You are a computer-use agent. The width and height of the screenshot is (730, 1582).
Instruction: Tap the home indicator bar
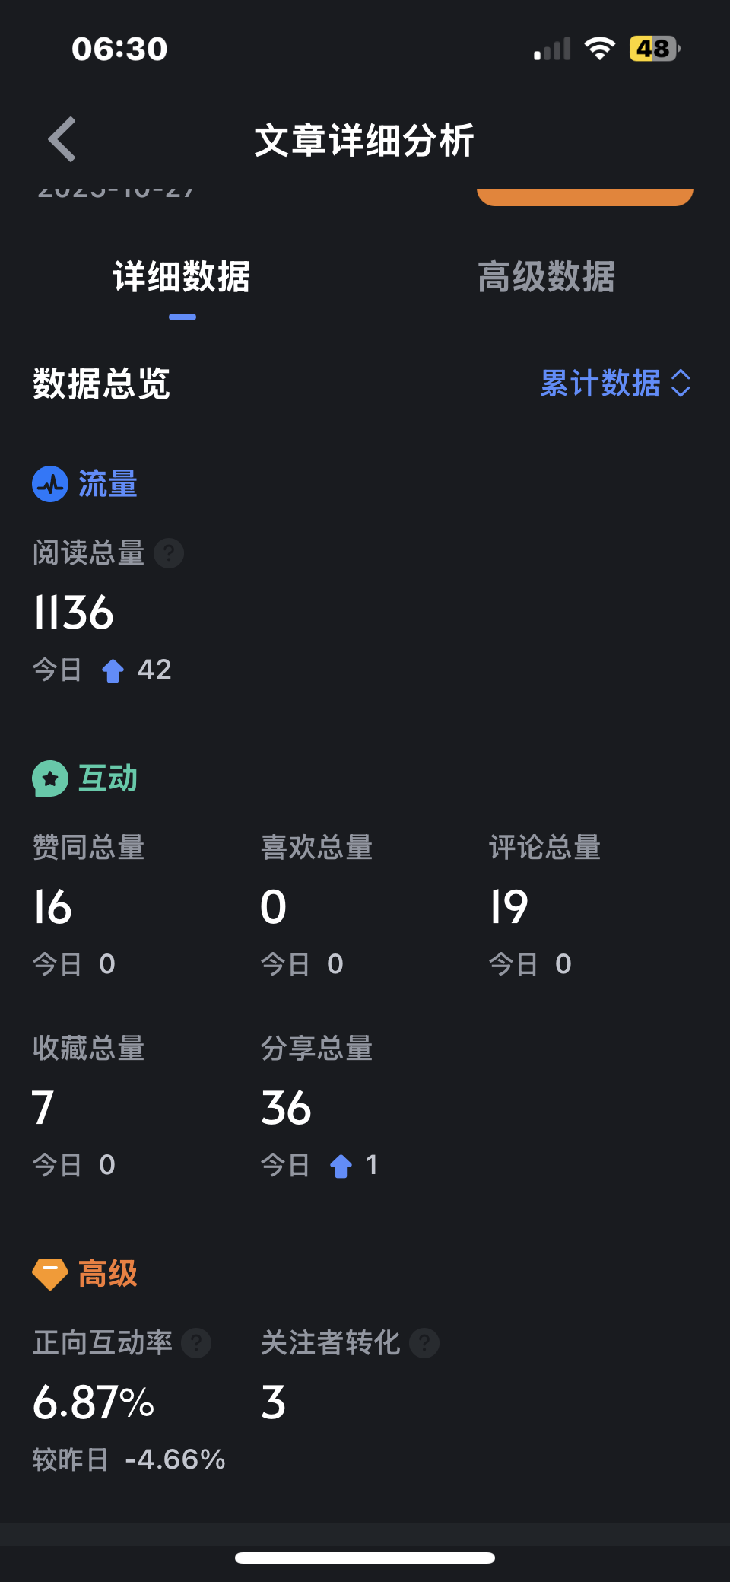tap(365, 1558)
